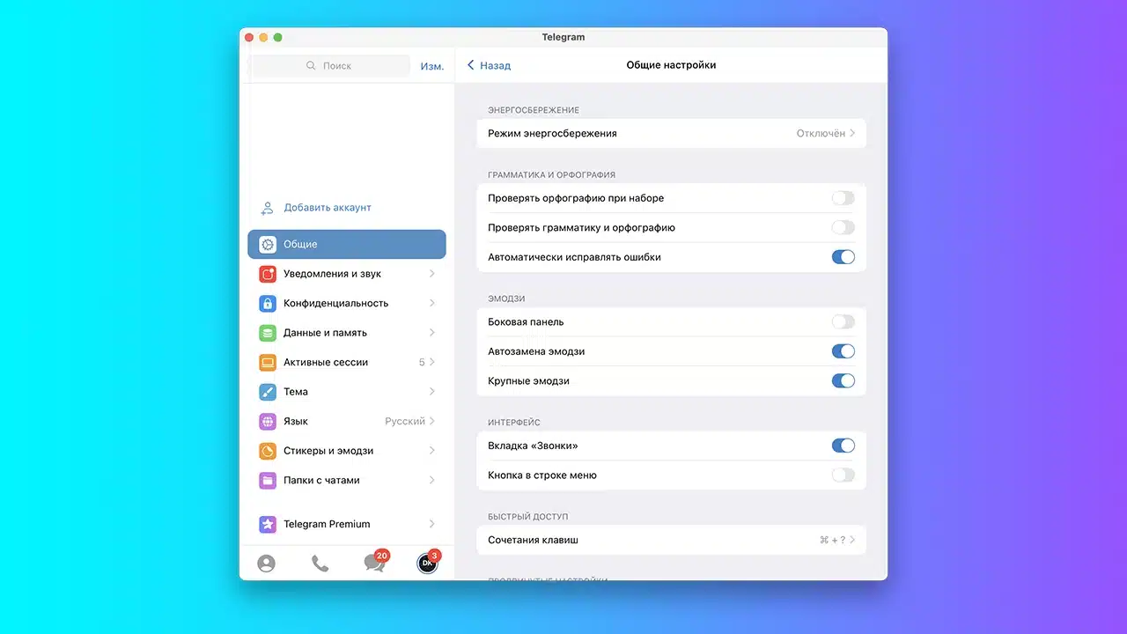
Task: Click the Активные сессии icon
Action: 267,362
